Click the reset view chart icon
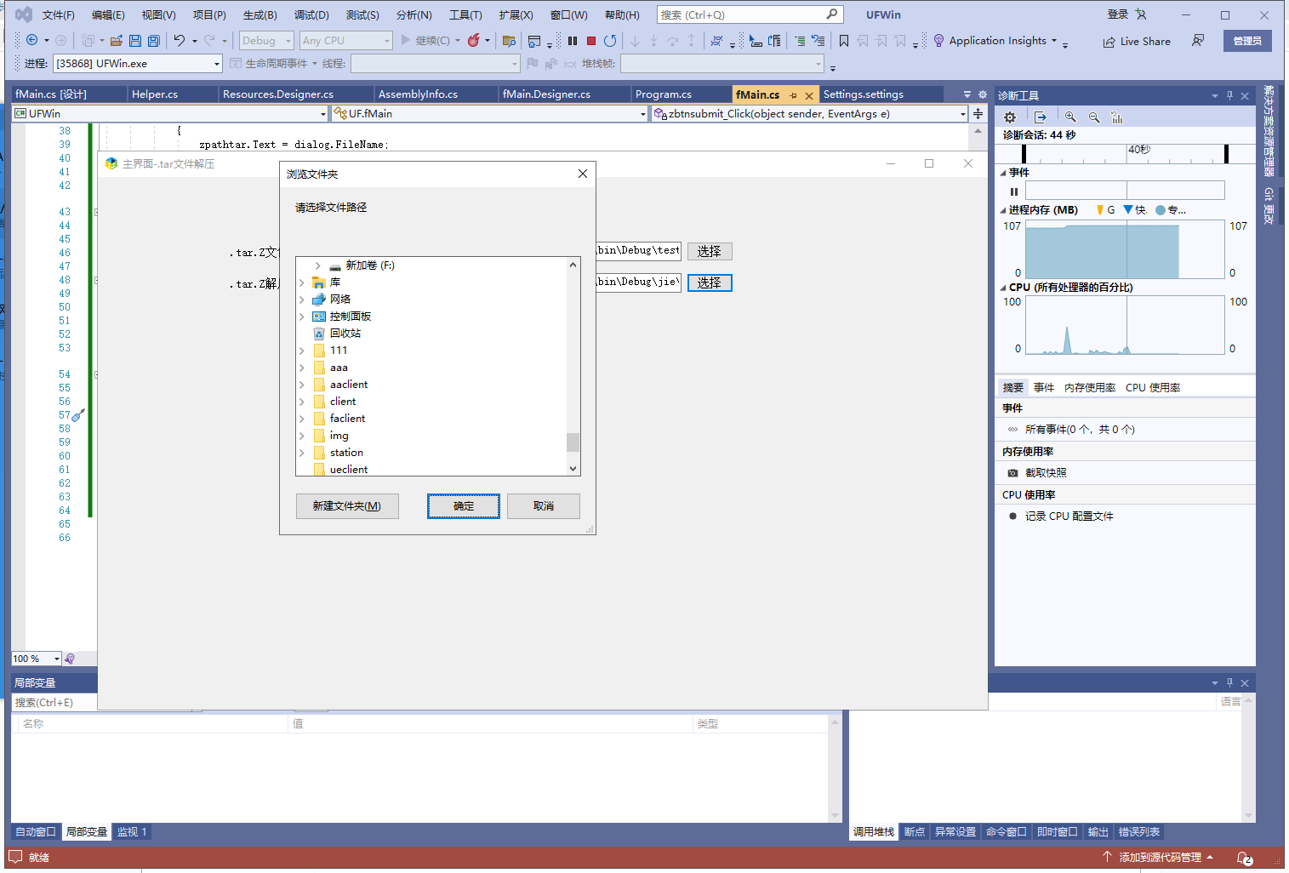 pyautogui.click(x=1117, y=117)
